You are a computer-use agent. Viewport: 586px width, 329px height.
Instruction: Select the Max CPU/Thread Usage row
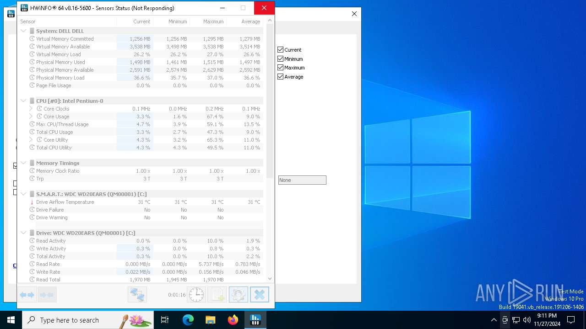(x=141, y=124)
